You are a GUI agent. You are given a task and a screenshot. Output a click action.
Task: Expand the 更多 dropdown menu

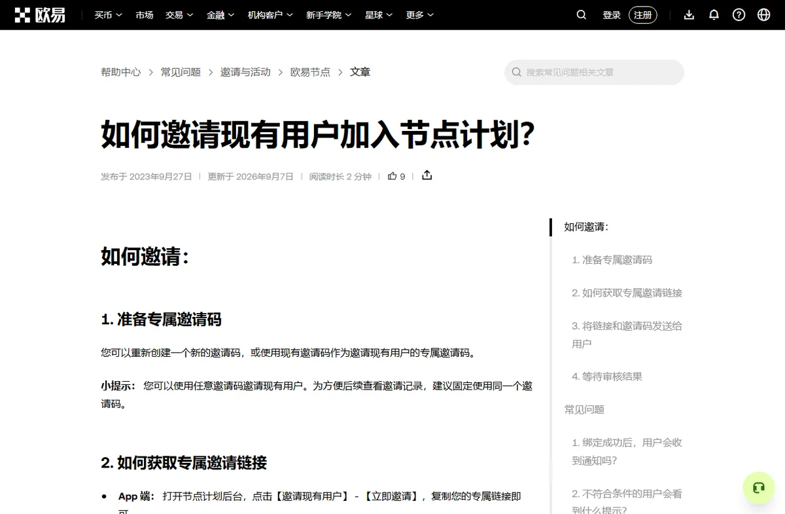click(419, 14)
